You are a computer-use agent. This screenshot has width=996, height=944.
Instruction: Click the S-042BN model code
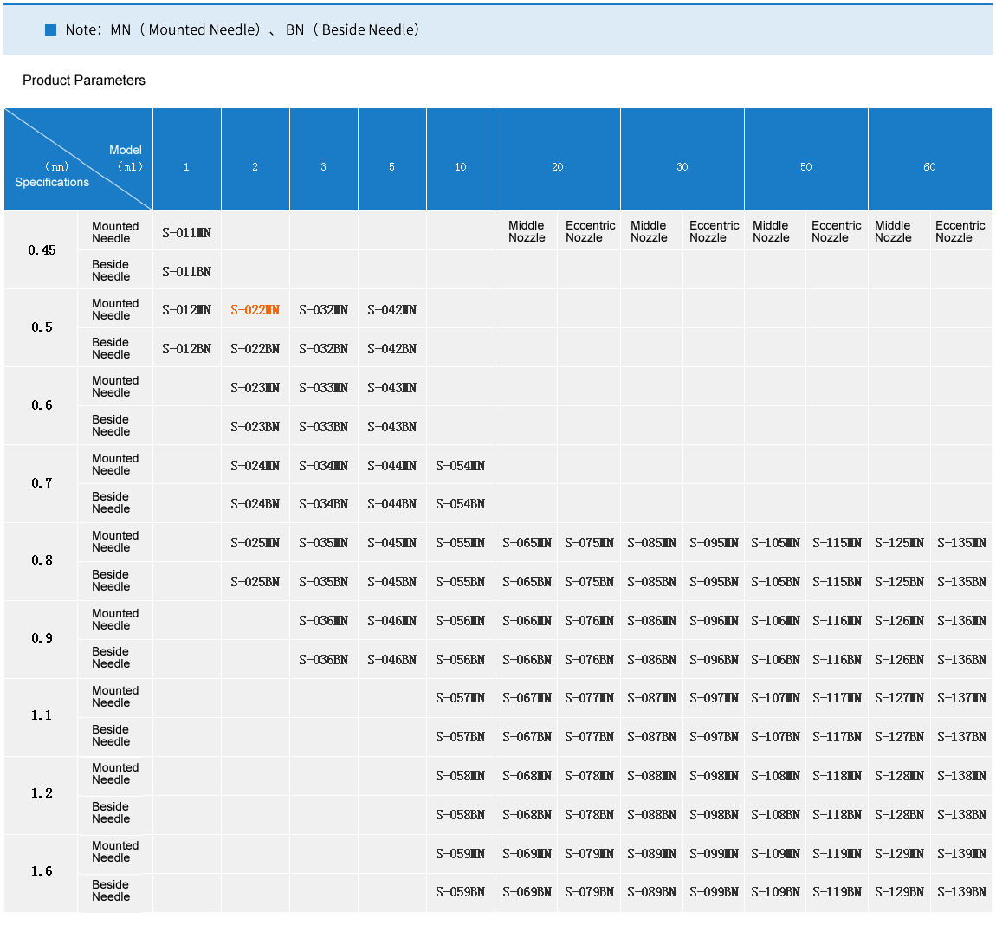(391, 349)
